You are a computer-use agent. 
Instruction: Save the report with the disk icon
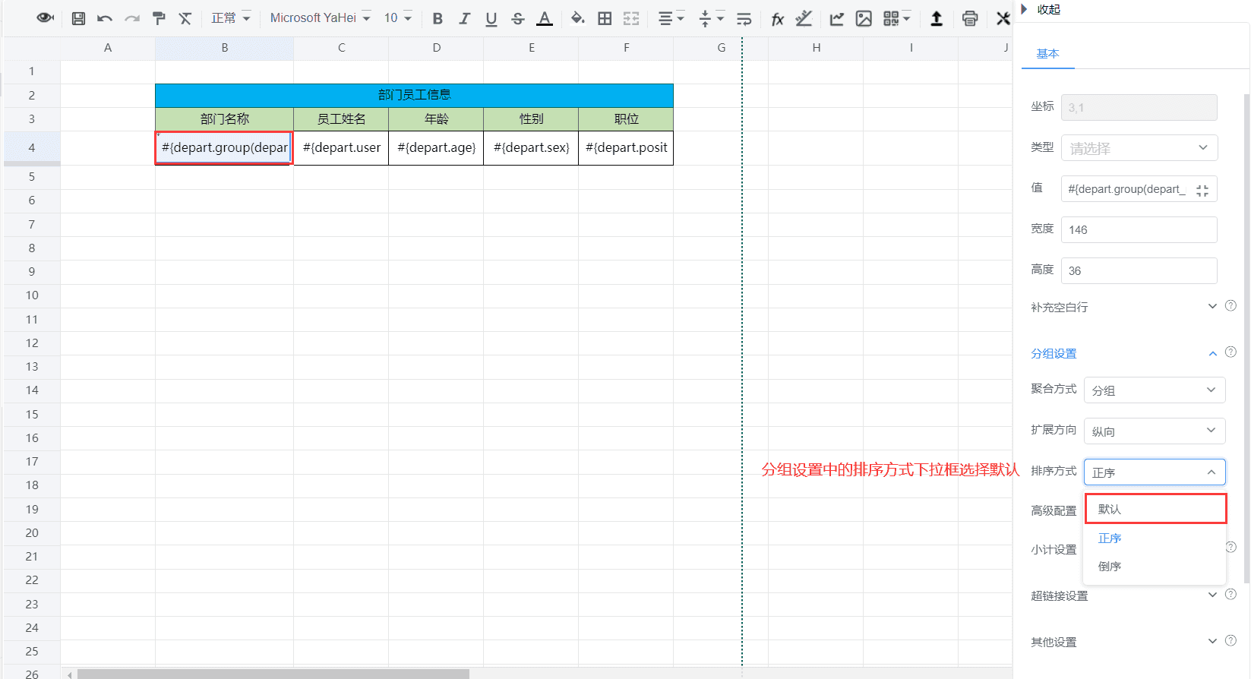78,18
